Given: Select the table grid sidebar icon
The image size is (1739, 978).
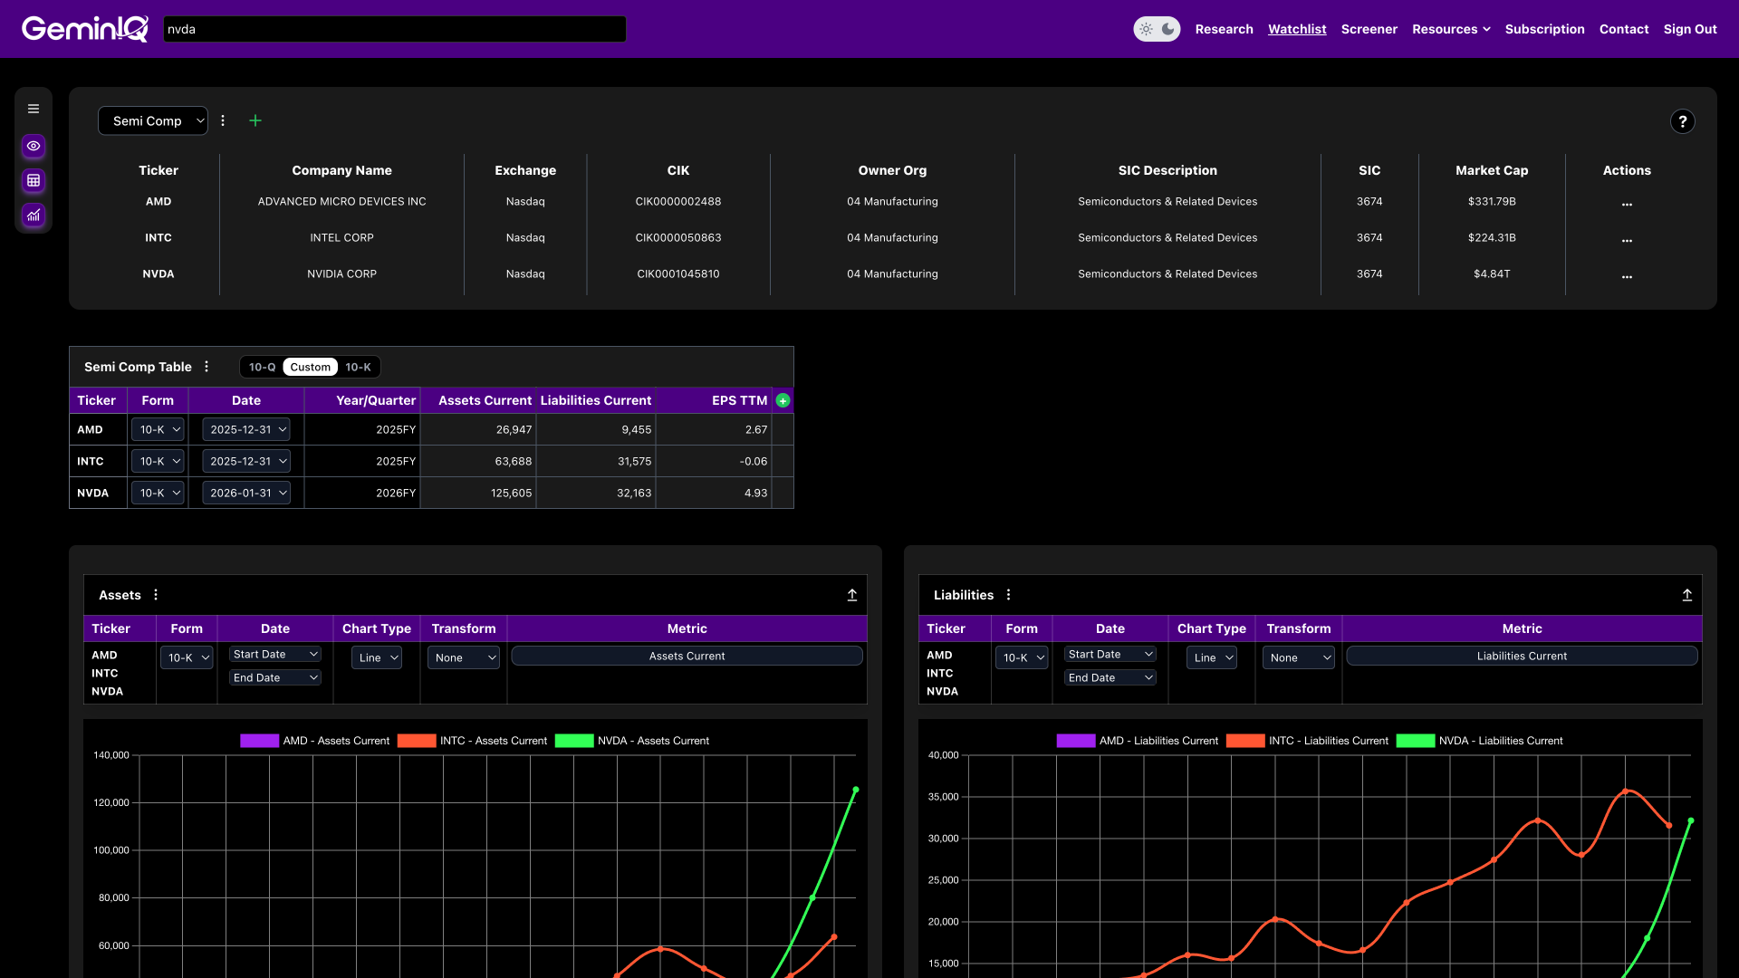Looking at the screenshot, I should tap(34, 180).
